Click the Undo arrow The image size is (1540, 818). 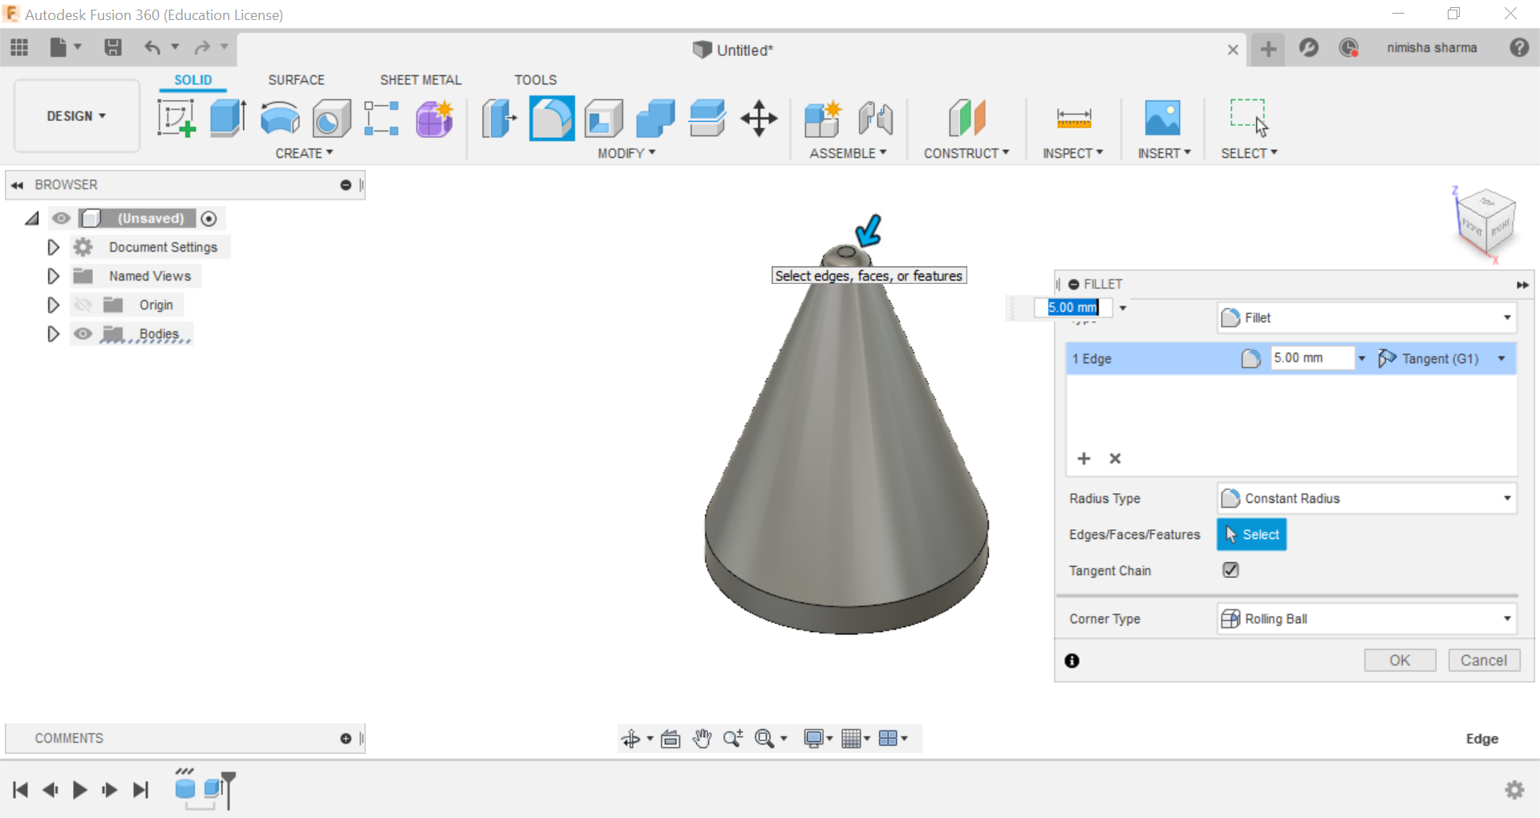(152, 48)
